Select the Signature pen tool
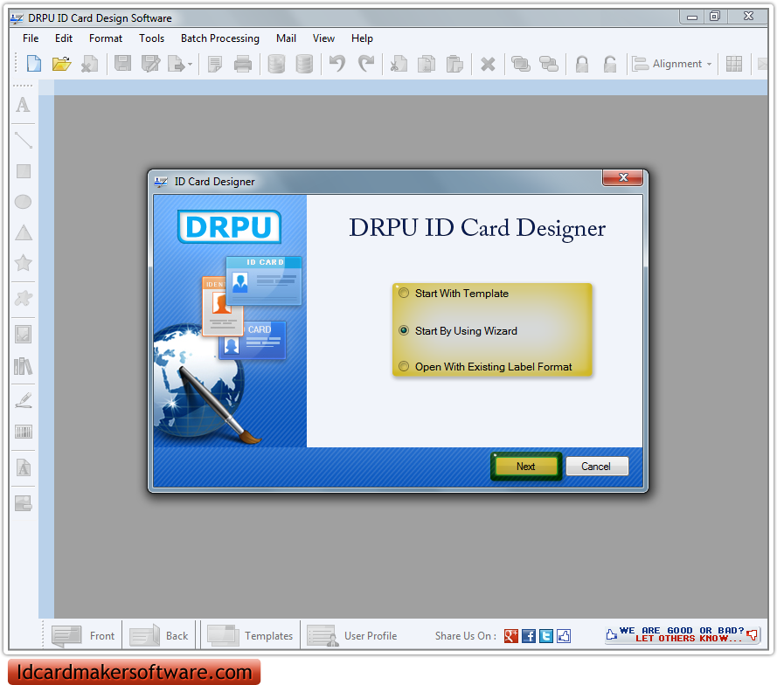 (24, 400)
